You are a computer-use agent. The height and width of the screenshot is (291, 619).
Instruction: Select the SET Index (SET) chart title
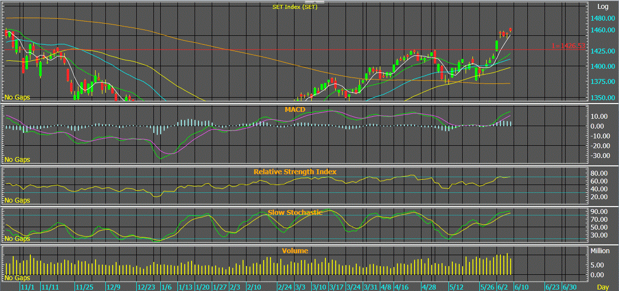point(295,7)
